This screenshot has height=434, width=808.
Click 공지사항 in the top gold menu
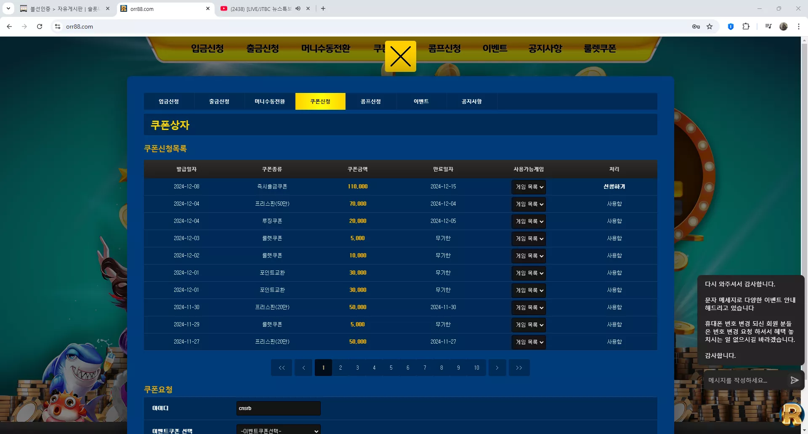546,49
